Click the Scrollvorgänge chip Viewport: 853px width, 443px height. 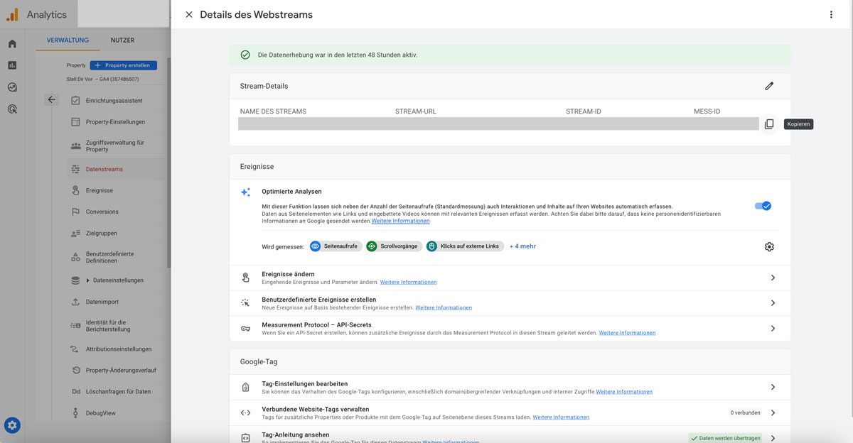(x=394, y=246)
